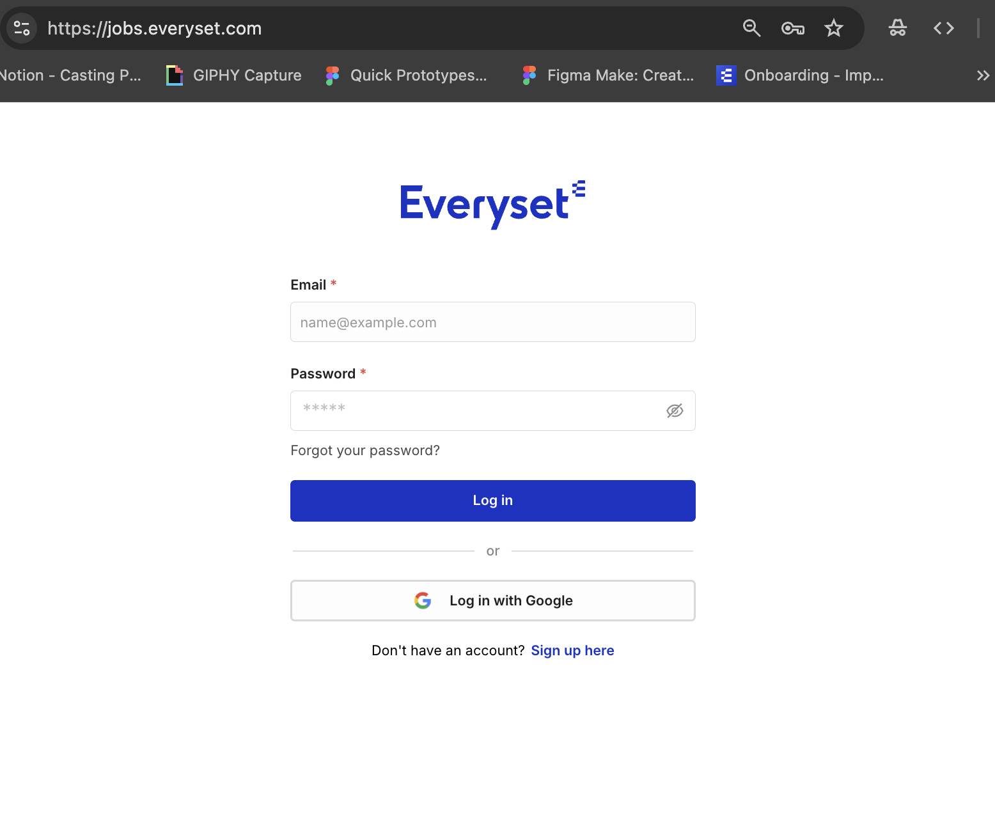The width and height of the screenshot is (995, 840).
Task: Click the Google logo in the login button
Action: pos(423,600)
